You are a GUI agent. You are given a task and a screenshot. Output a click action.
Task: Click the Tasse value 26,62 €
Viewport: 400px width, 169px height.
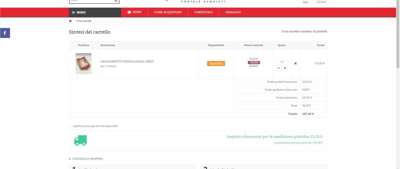306,105
